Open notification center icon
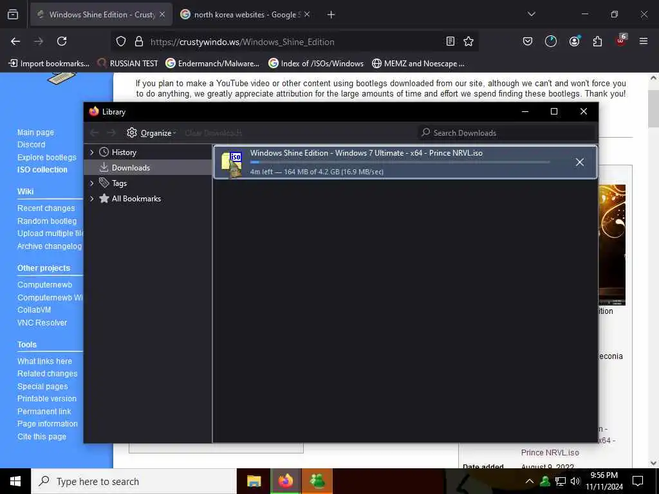Screen dimensions: 659x494 [x=638, y=481]
